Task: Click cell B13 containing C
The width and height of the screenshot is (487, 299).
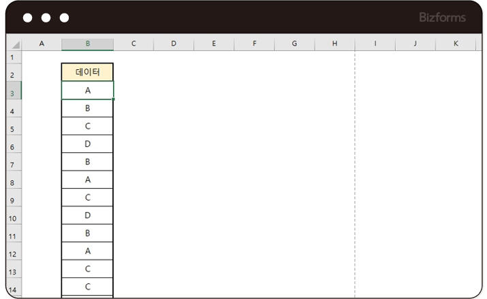Action: point(88,269)
